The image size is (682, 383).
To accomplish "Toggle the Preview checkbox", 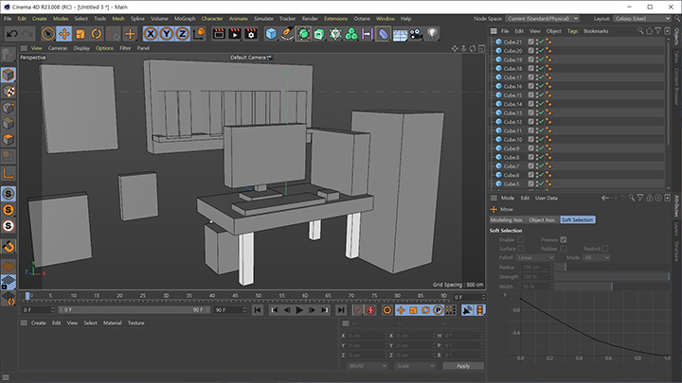I will tap(564, 239).
